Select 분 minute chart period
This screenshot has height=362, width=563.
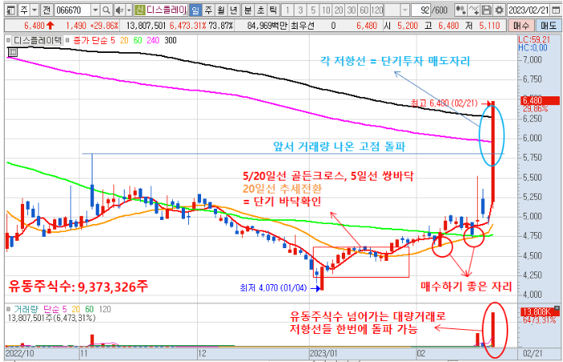pyautogui.click(x=248, y=10)
